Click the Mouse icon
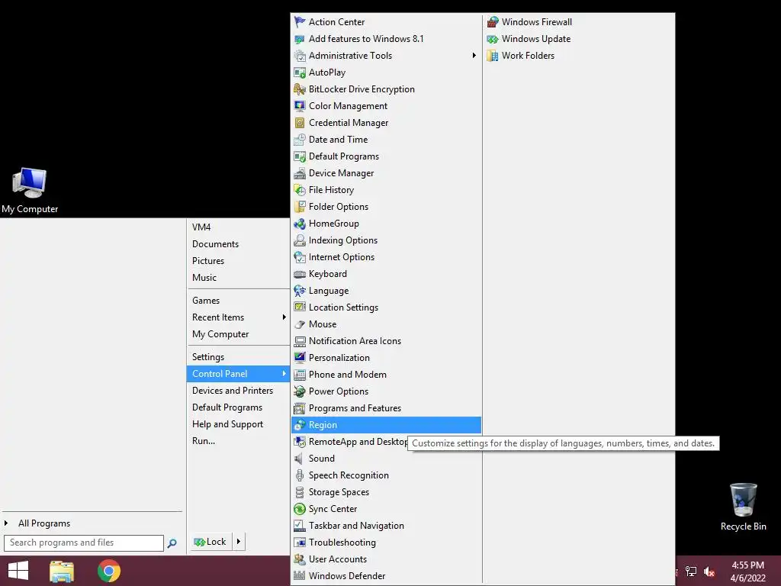This screenshot has width=781, height=586. pos(299,324)
